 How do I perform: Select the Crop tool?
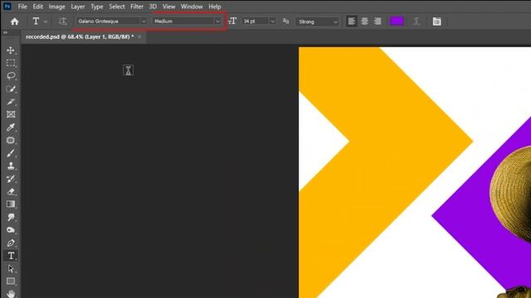(x=11, y=102)
